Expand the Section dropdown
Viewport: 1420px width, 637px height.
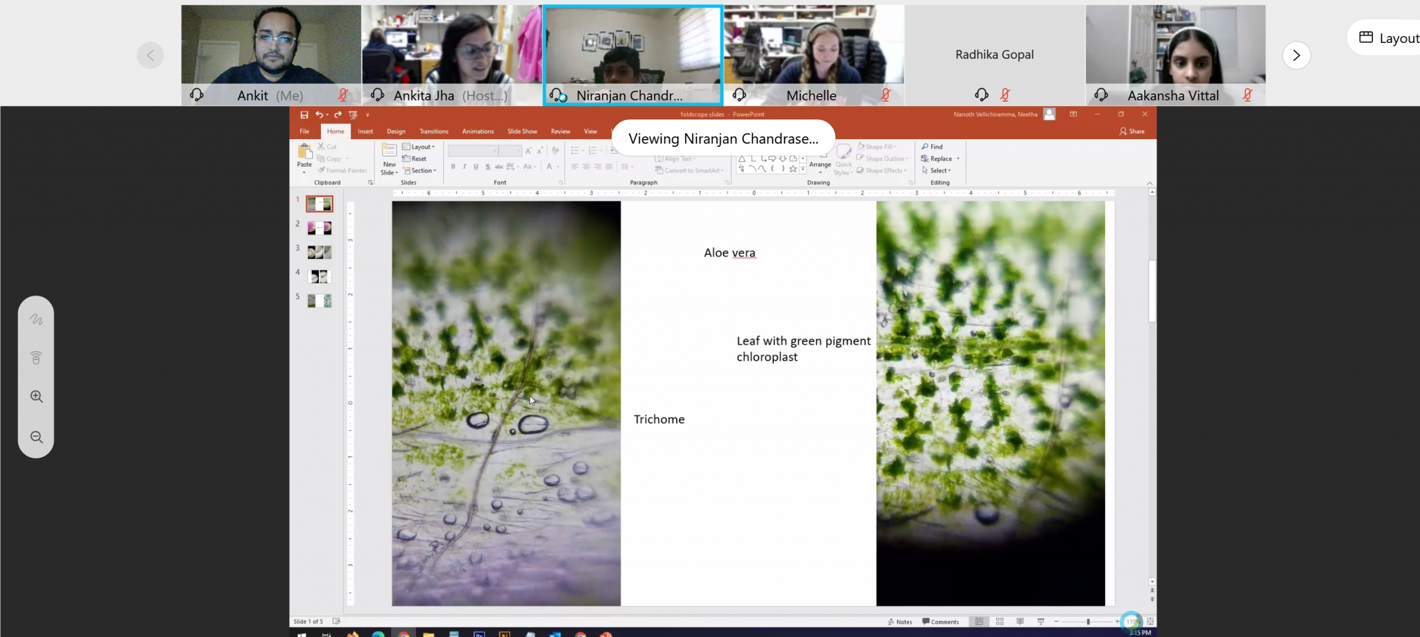[421, 170]
